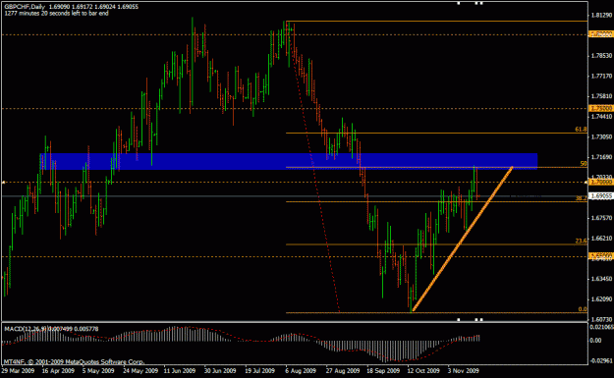Click the 5 May 2009 date label

[x=98, y=370]
